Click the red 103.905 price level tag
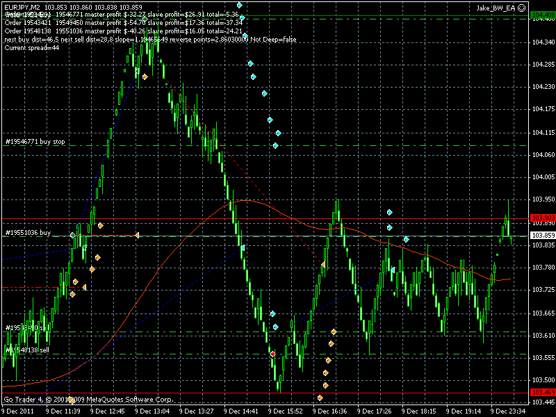The height and width of the screenshot is (417, 556). click(541, 218)
